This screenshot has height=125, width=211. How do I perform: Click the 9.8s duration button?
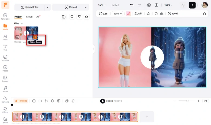(103, 14)
